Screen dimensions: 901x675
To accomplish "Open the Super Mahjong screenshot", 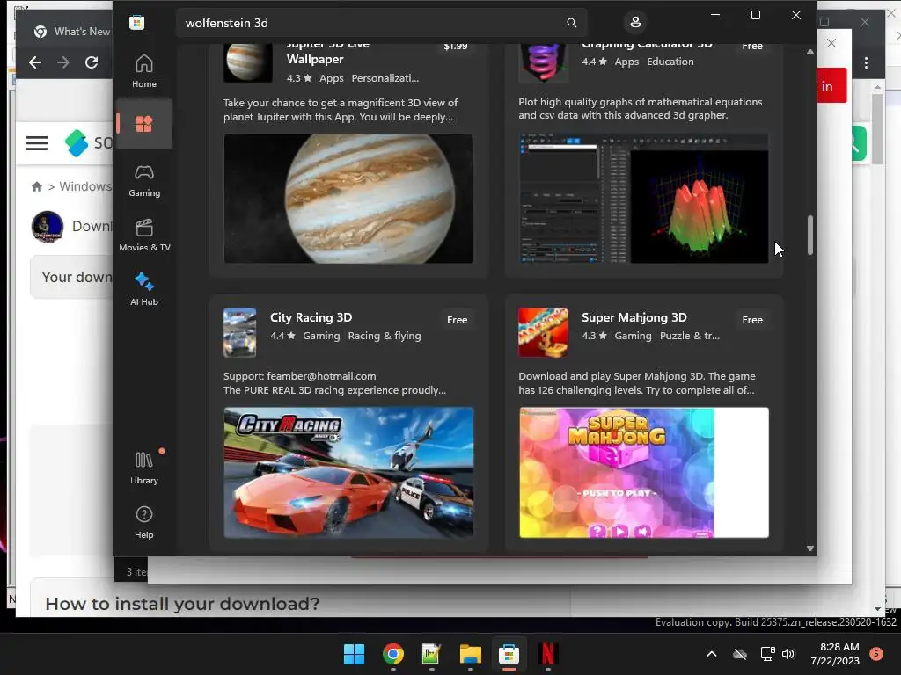I will (x=643, y=472).
